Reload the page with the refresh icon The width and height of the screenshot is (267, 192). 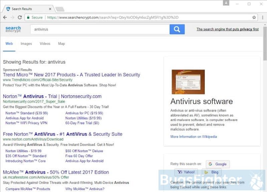[20, 17]
